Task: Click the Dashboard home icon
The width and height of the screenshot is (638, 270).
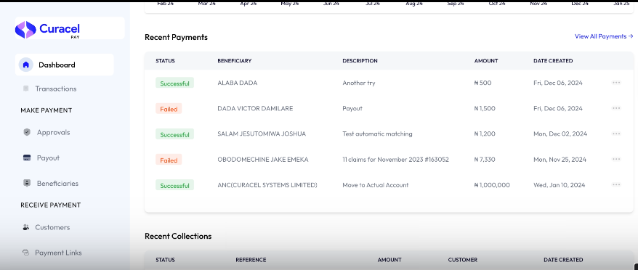Action: point(26,65)
